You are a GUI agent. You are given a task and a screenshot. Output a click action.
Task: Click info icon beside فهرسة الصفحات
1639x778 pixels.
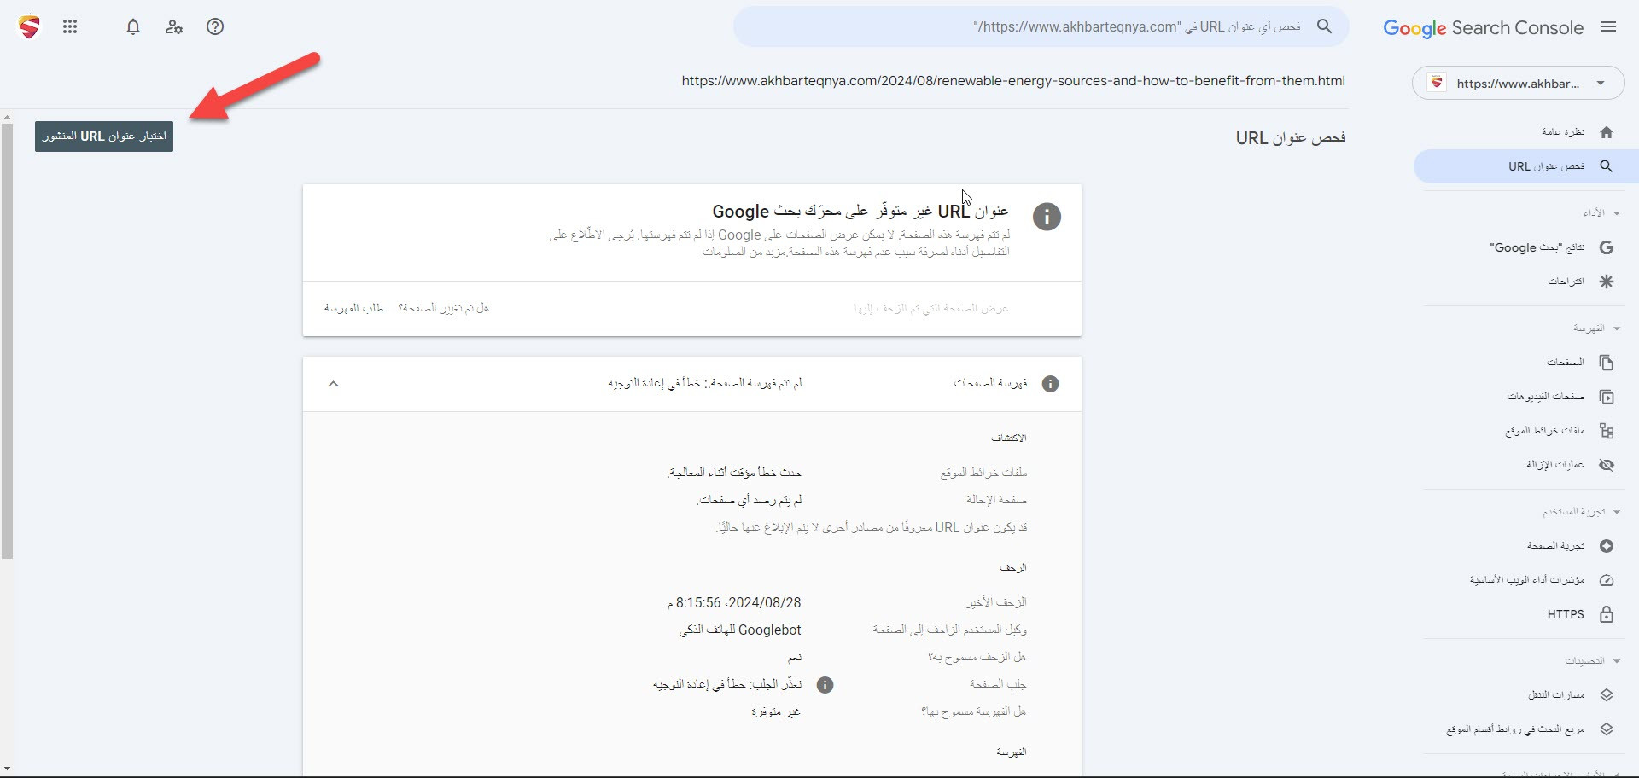point(1051,384)
